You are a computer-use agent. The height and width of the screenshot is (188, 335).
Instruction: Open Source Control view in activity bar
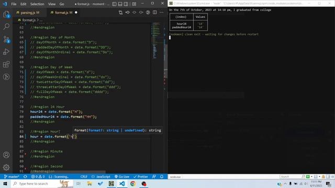point(6,40)
